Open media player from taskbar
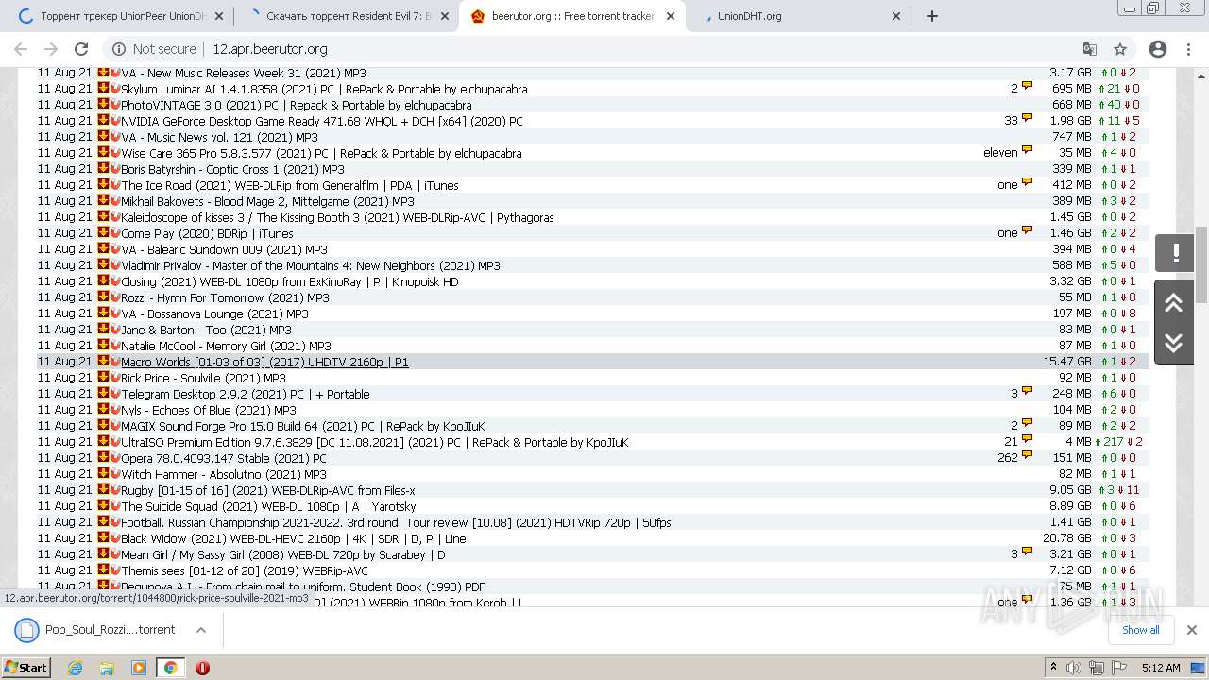Image resolution: width=1209 pixels, height=680 pixels. click(139, 668)
